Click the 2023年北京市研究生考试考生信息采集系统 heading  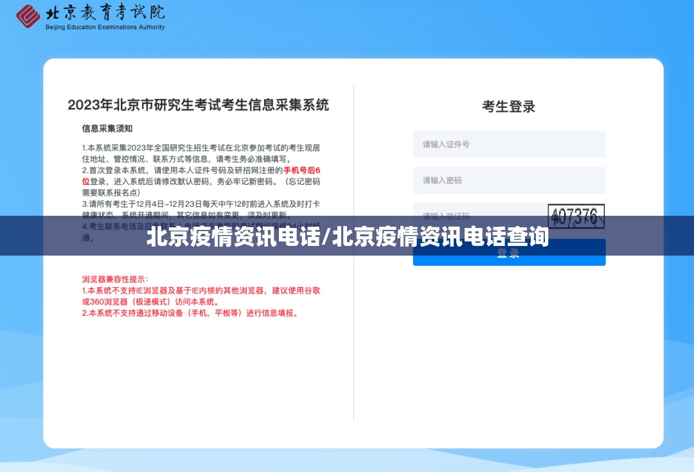(x=198, y=105)
